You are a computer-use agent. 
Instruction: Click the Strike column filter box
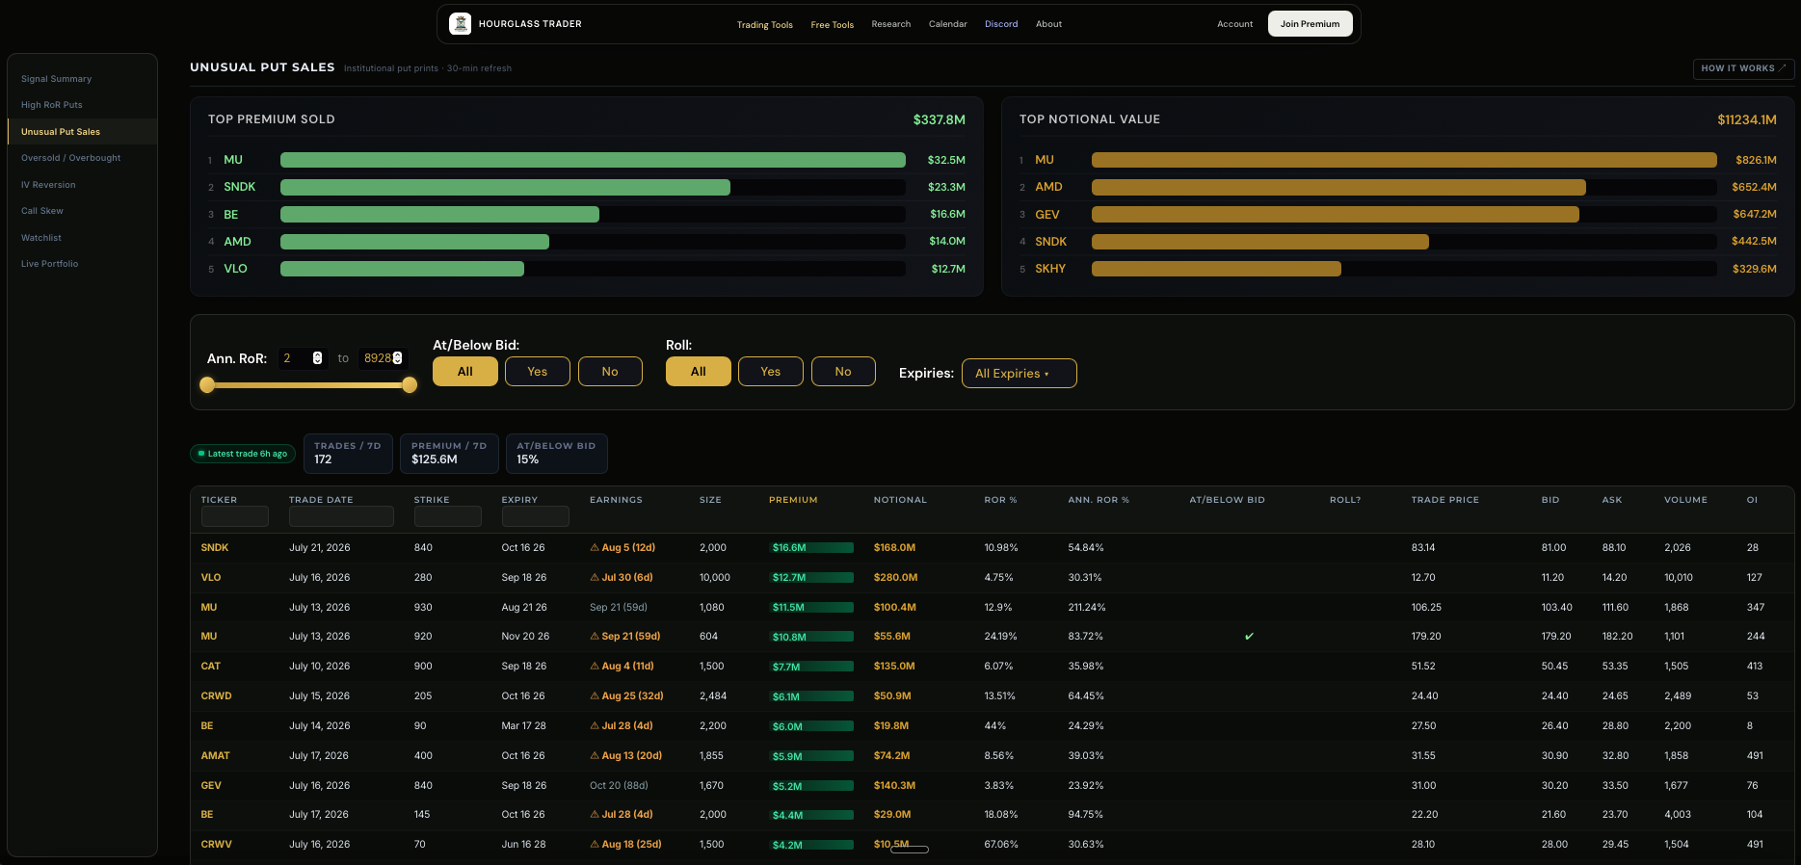click(x=448, y=516)
